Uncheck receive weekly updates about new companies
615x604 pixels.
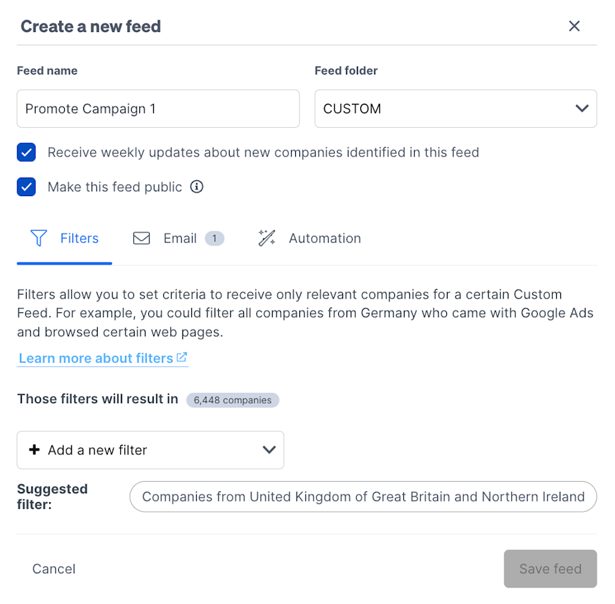click(26, 152)
